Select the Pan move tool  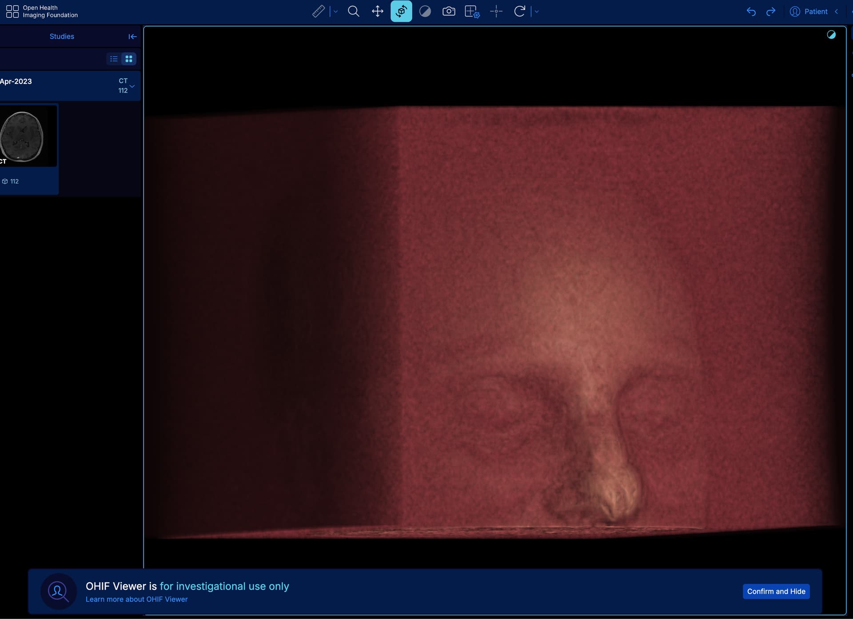(x=378, y=12)
